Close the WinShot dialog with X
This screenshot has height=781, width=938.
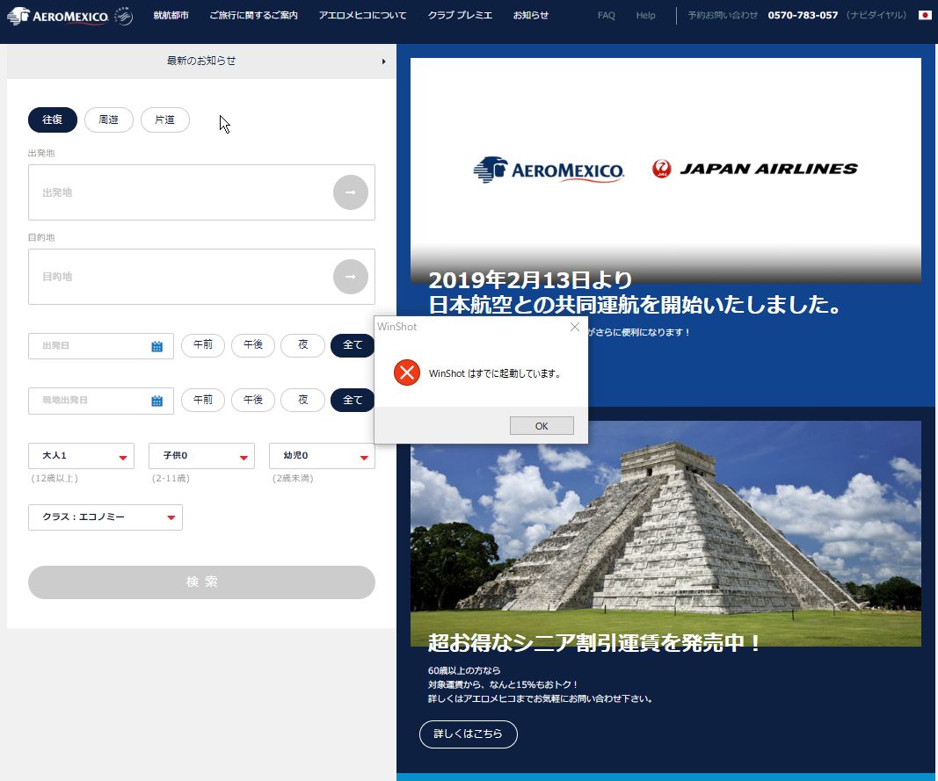pyautogui.click(x=575, y=327)
